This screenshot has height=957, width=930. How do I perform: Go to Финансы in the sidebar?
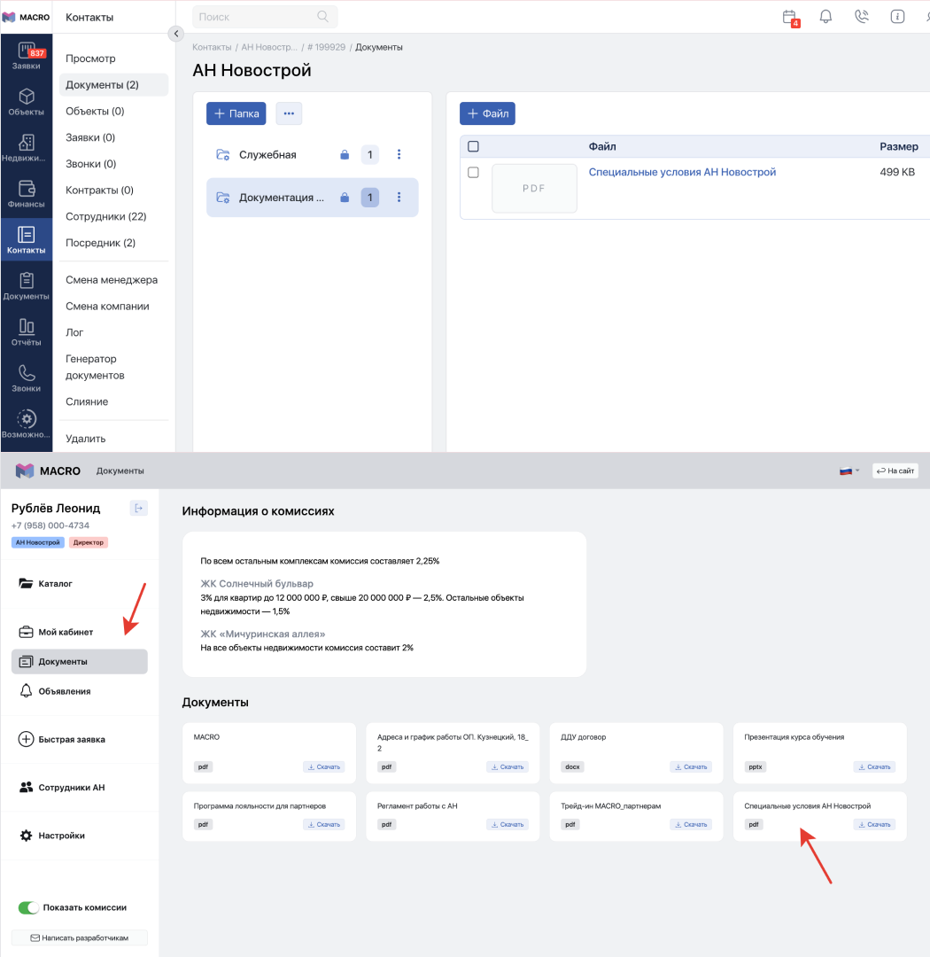26,194
